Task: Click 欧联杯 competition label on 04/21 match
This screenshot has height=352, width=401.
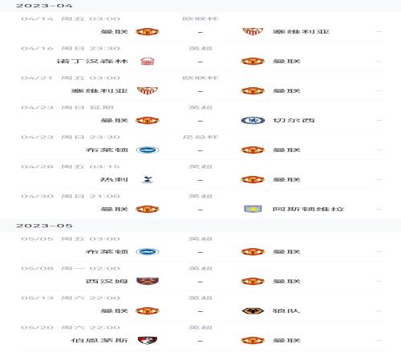Action: 200,78
